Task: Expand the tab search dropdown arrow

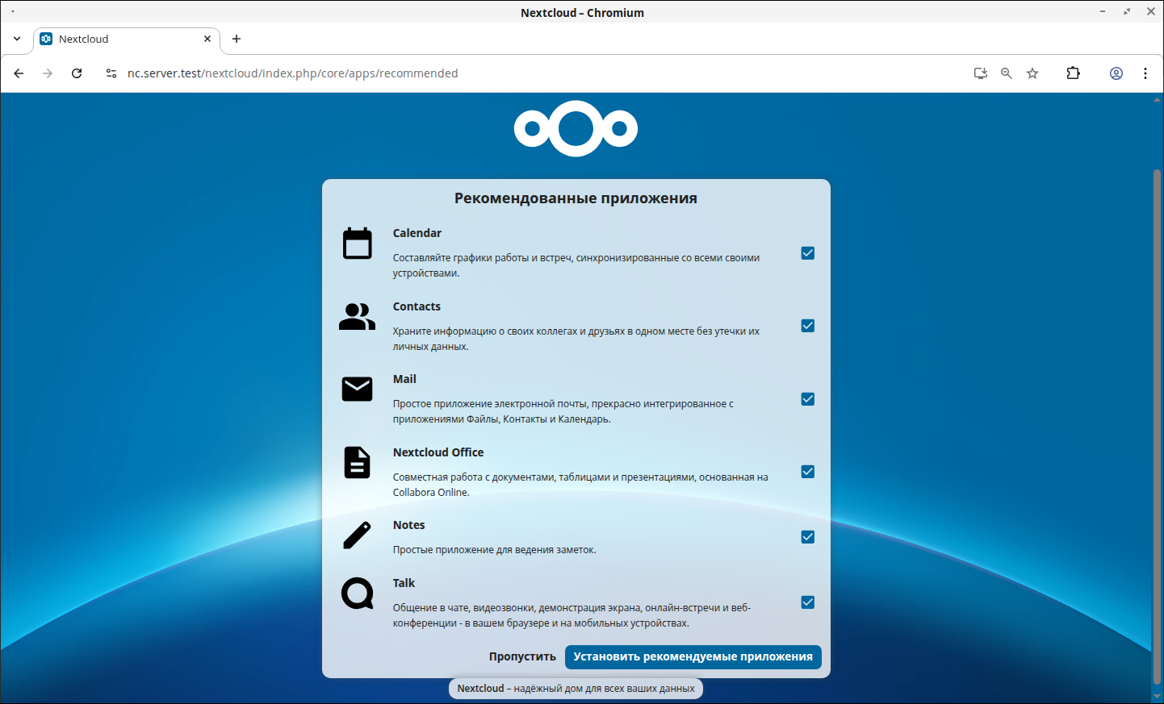Action: 17,39
